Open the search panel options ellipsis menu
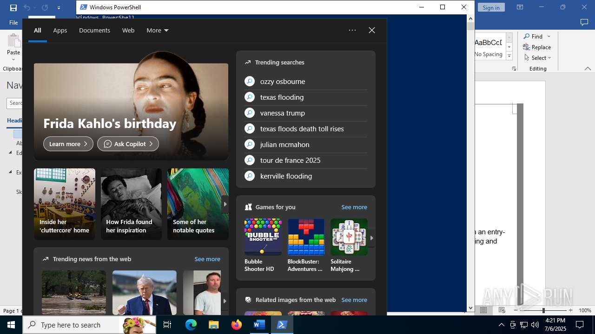 coord(352,30)
